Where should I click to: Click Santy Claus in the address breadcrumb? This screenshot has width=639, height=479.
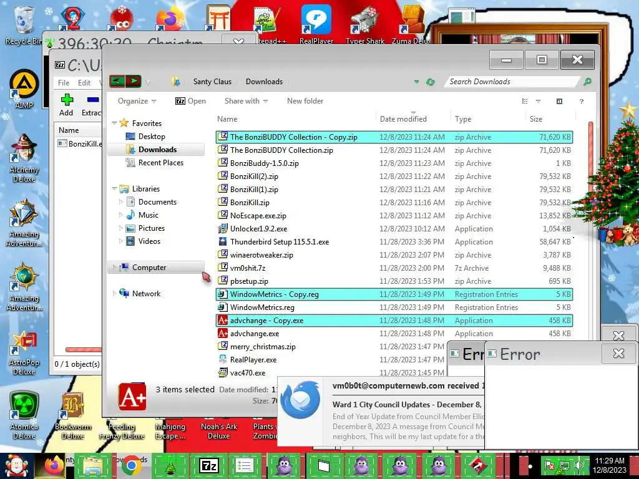pyautogui.click(x=212, y=82)
